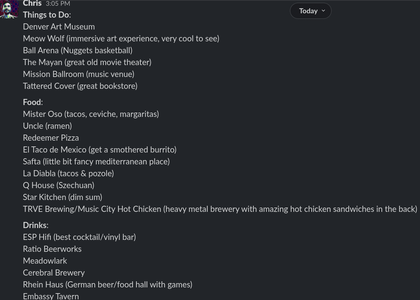
Task: Click the TRVE Brewing hot chicken line
Action: (x=220, y=209)
